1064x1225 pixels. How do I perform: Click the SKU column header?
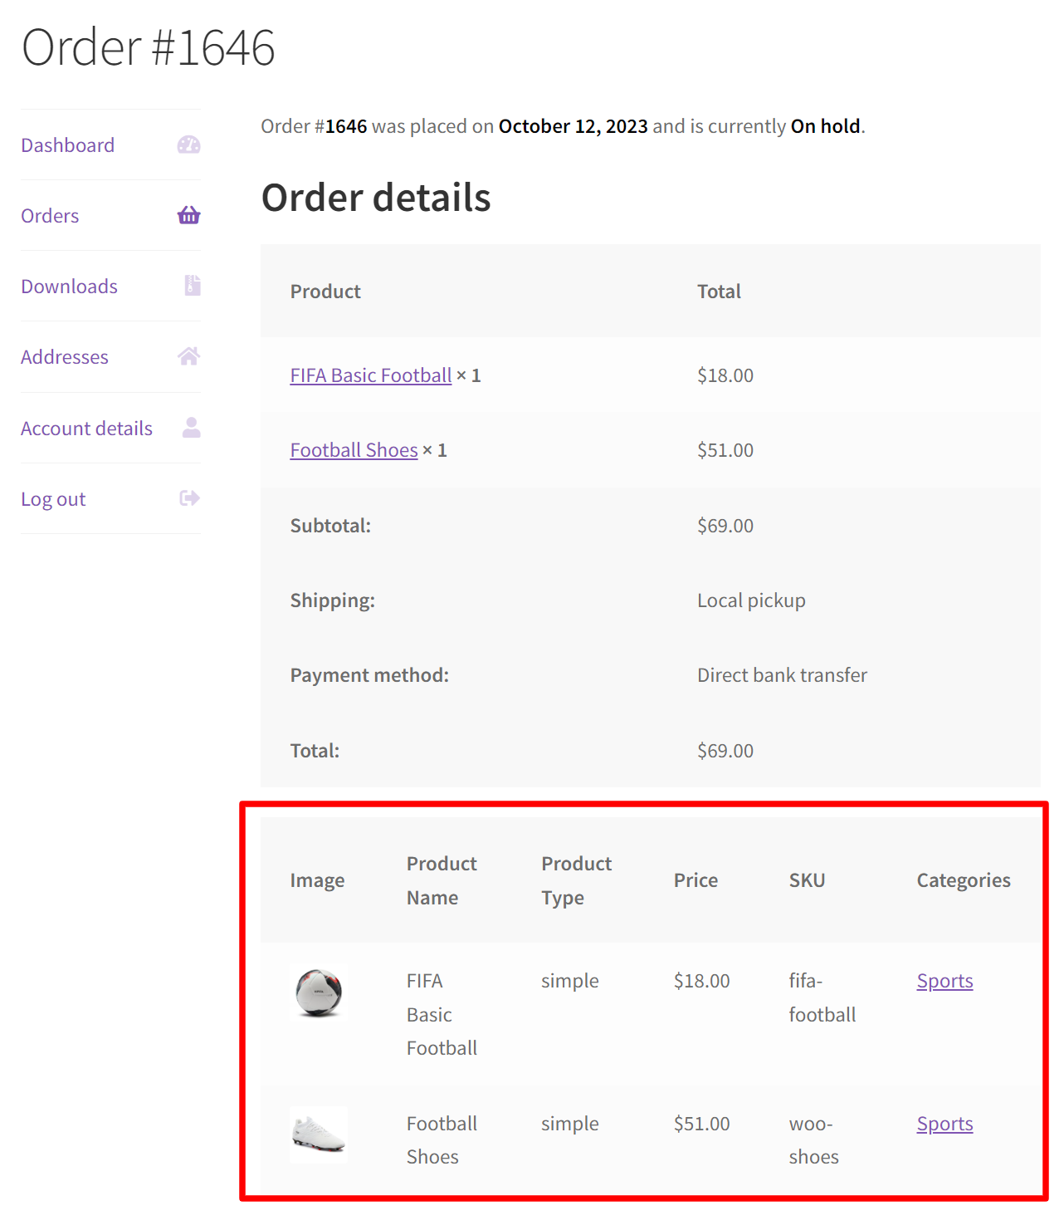point(807,880)
